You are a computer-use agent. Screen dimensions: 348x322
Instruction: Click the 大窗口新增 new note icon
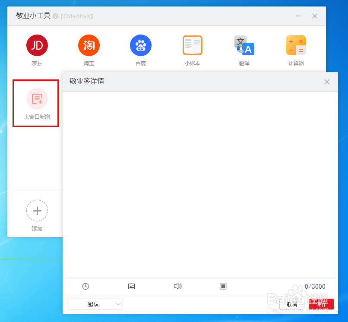point(37,99)
